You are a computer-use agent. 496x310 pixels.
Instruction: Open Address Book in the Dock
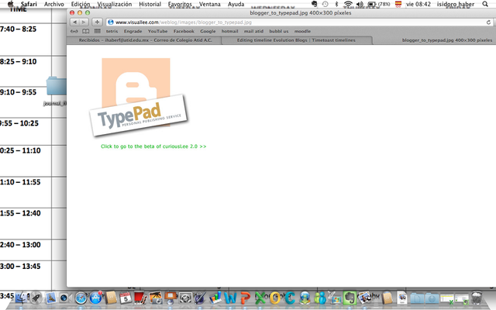(x=111, y=298)
